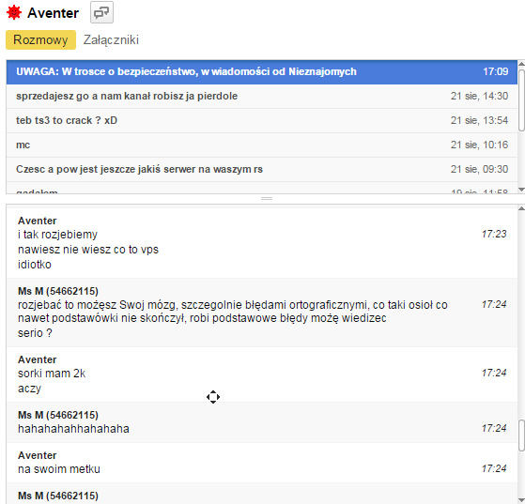Open conversation 'teb ts3 to crack ? xD'
This screenshot has height=504, width=525.
262,120
